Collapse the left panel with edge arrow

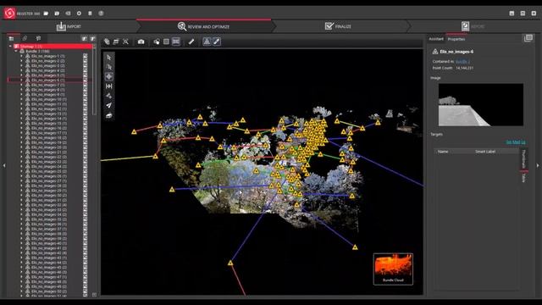4,166
